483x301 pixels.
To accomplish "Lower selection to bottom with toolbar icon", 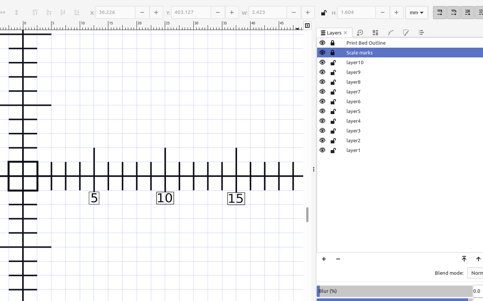I will coord(77,12).
